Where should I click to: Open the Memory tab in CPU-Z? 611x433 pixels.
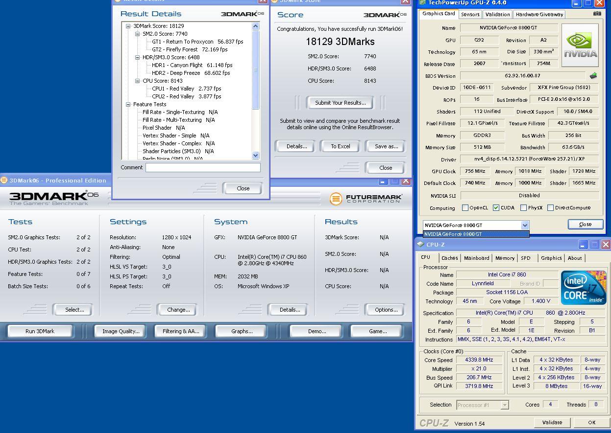(x=505, y=258)
